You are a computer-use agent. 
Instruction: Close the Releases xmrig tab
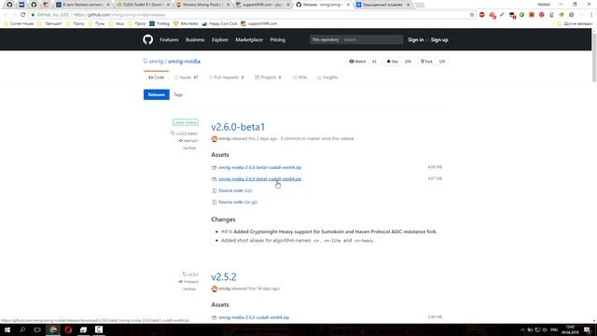348,5
